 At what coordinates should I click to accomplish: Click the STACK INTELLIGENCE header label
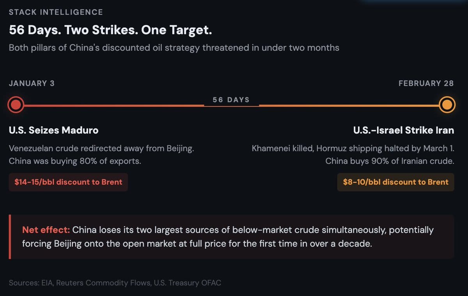[56, 12]
